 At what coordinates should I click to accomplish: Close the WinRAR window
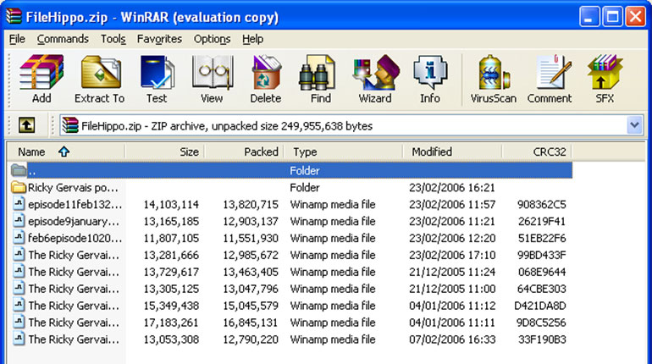pyautogui.click(x=635, y=17)
